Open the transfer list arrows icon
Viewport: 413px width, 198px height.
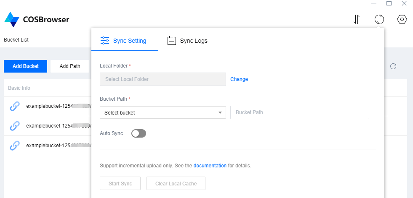(x=357, y=19)
